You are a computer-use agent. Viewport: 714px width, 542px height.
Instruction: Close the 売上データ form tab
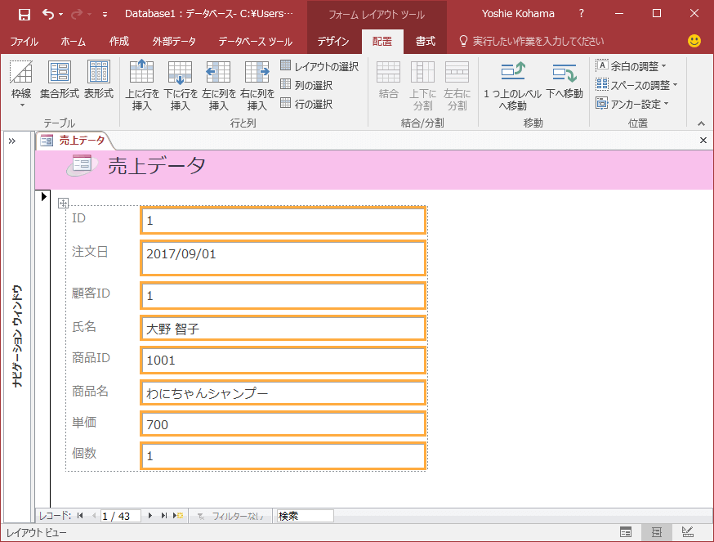coord(703,141)
